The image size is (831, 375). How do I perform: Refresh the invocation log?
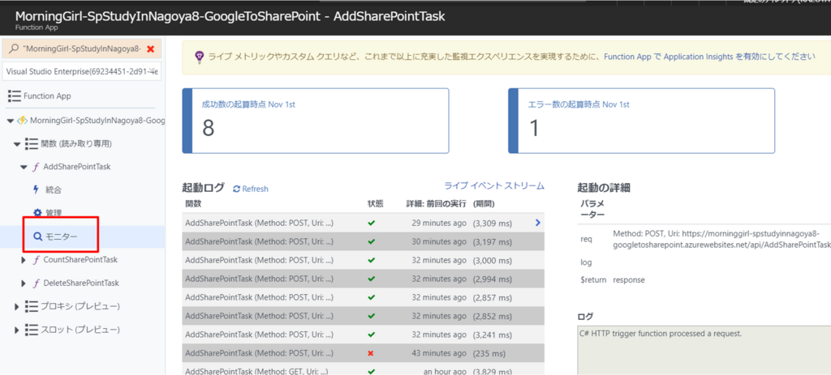(x=251, y=189)
